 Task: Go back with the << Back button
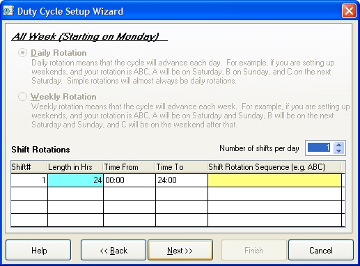click(114, 250)
